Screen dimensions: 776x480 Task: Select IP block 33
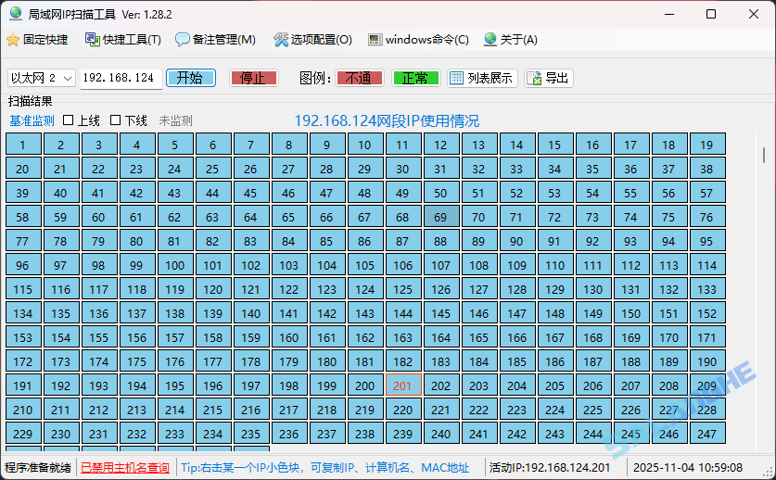[517, 169]
